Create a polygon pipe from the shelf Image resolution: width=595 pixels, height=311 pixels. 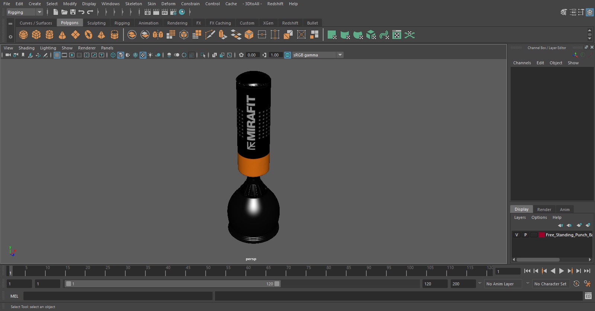(115, 35)
